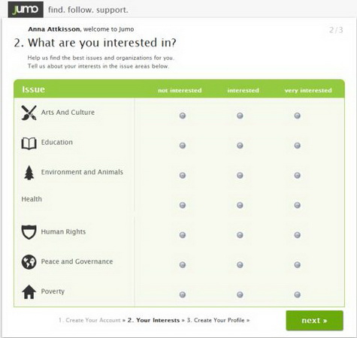Click the Arts And Culture paintbrush icon
This screenshot has height=338, width=357.
29,113
